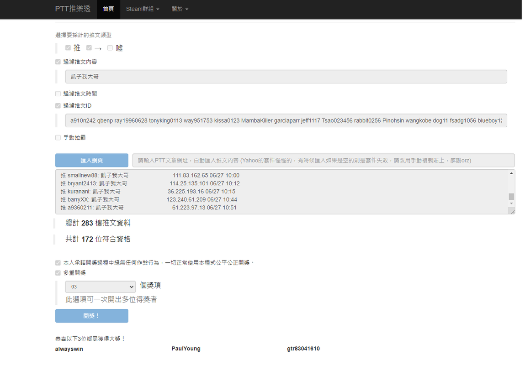
Task: Enable the 手動拉霸 checkbox
Action: (58, 137)
